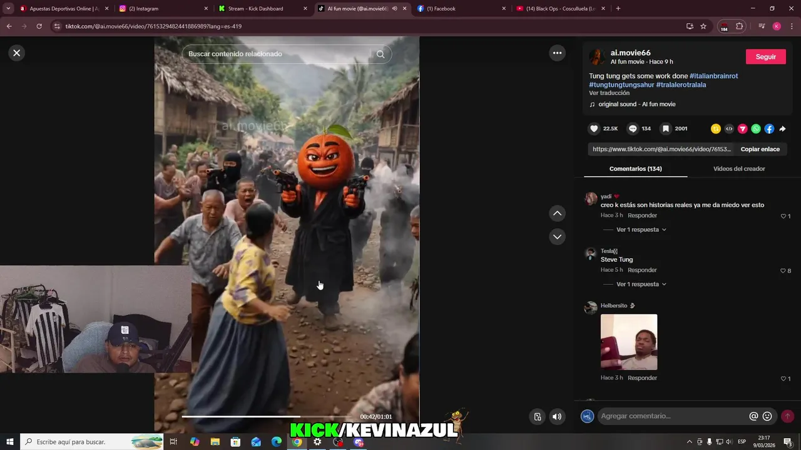Open the tab search dropdown arrow
The width and height of the screenshot is (801, 450).
(x=8, y=9)
